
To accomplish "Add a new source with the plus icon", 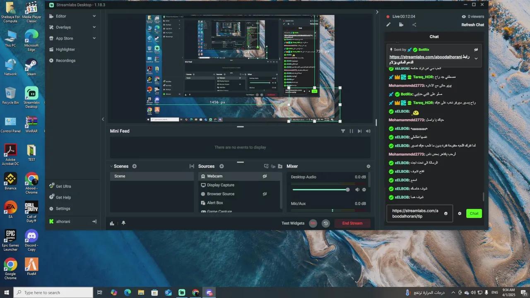I will [222, 166].
